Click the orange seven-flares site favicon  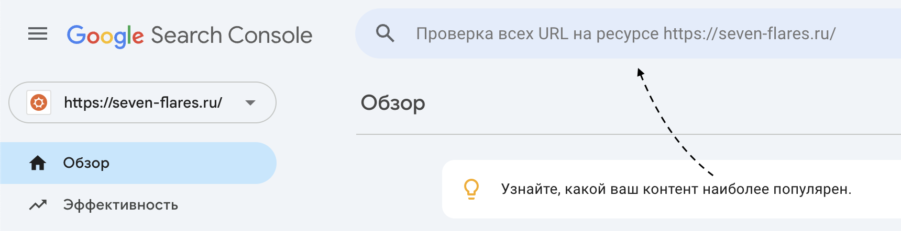tap(39, 102)
